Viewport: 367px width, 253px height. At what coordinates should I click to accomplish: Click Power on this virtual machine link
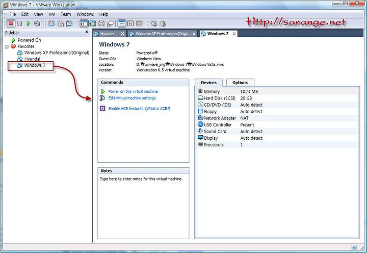click(133, 91)
